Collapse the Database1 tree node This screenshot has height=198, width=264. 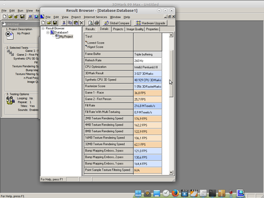click(x=48, y=32)
